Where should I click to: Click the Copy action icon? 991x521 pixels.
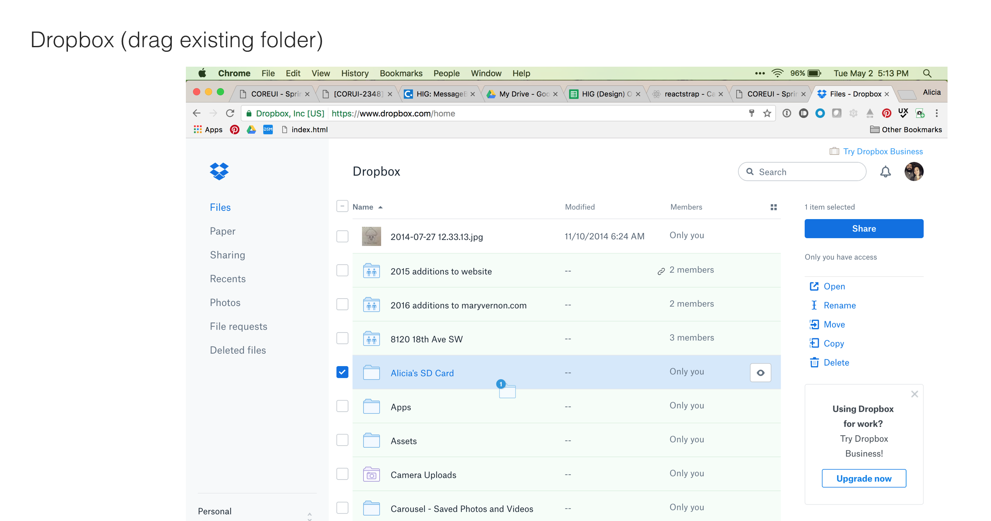[x=814, y=343]
